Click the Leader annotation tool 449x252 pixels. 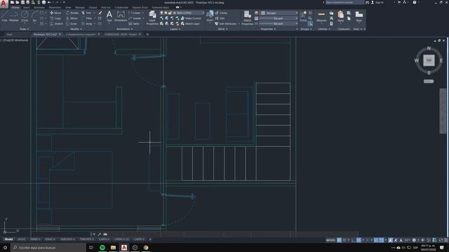coord(135,18)
